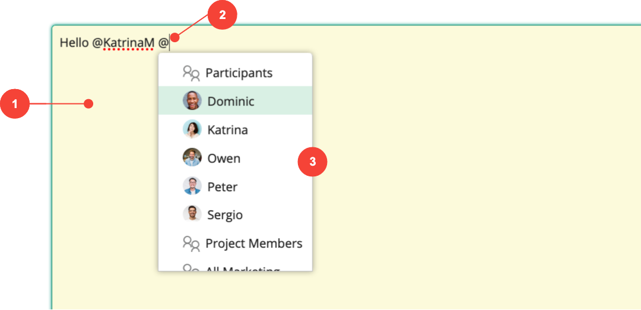Click Dominic's avatar photo
The width and height of the screenshot is (641, 310).
click(x=192, y=100)
